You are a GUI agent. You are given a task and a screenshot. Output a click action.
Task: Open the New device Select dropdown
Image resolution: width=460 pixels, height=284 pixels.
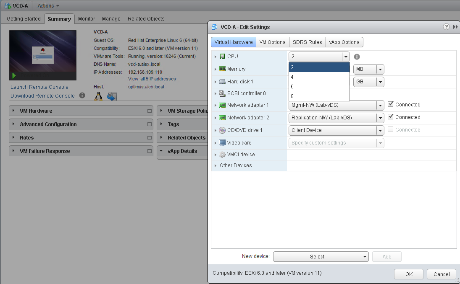click(x=365, y=256)
